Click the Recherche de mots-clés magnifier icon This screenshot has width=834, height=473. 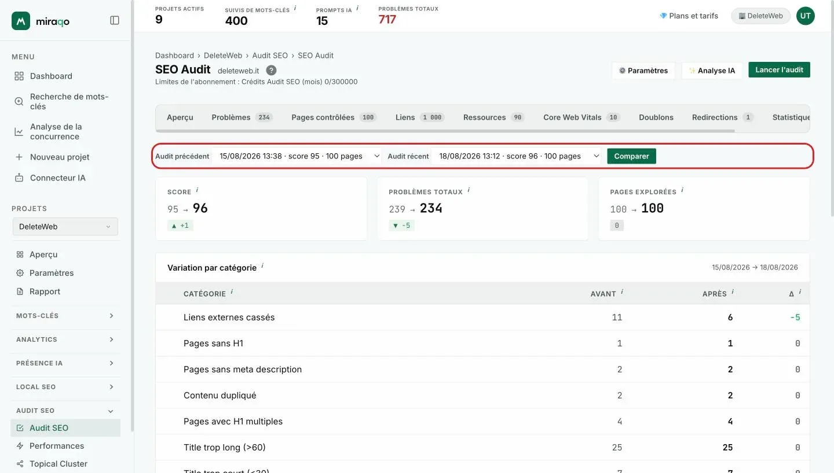pos(19,102)
